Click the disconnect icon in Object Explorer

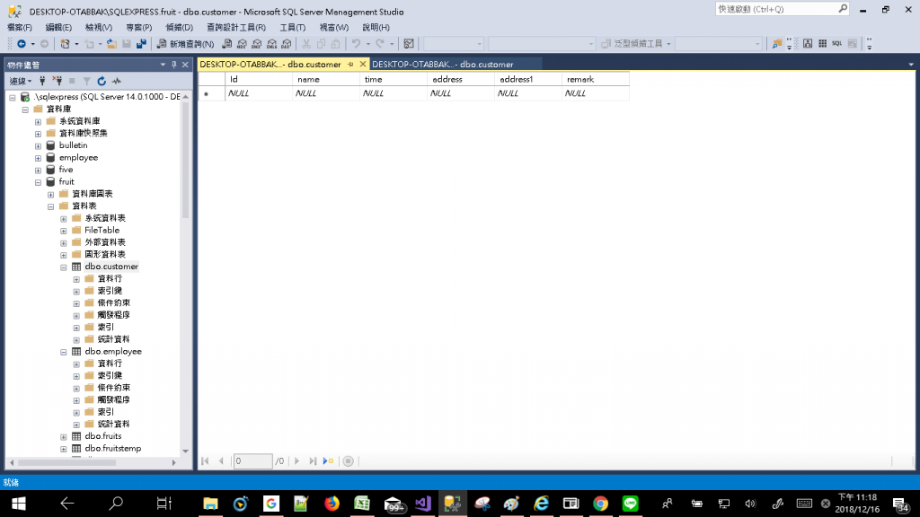tap(57, 81)
